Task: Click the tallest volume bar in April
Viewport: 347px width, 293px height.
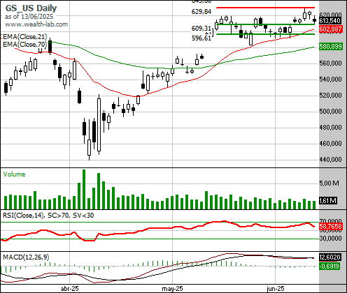Action: coord(84,189)
